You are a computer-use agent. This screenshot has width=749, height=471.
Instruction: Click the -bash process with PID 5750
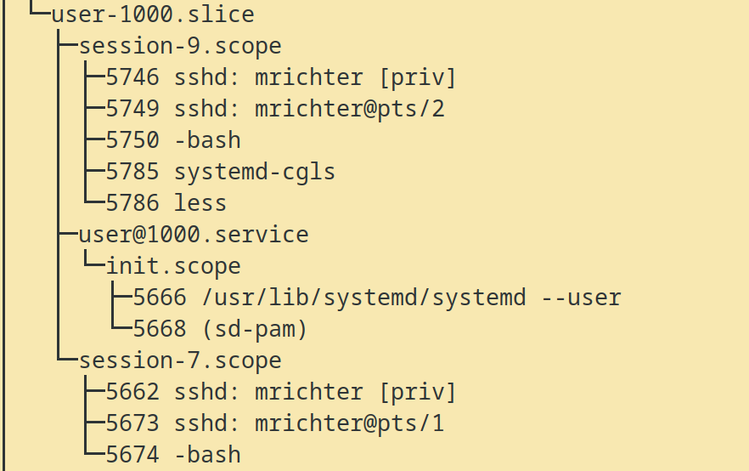click(x=173, y=140)
